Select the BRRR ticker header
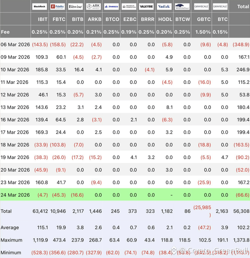 [148, 19]
